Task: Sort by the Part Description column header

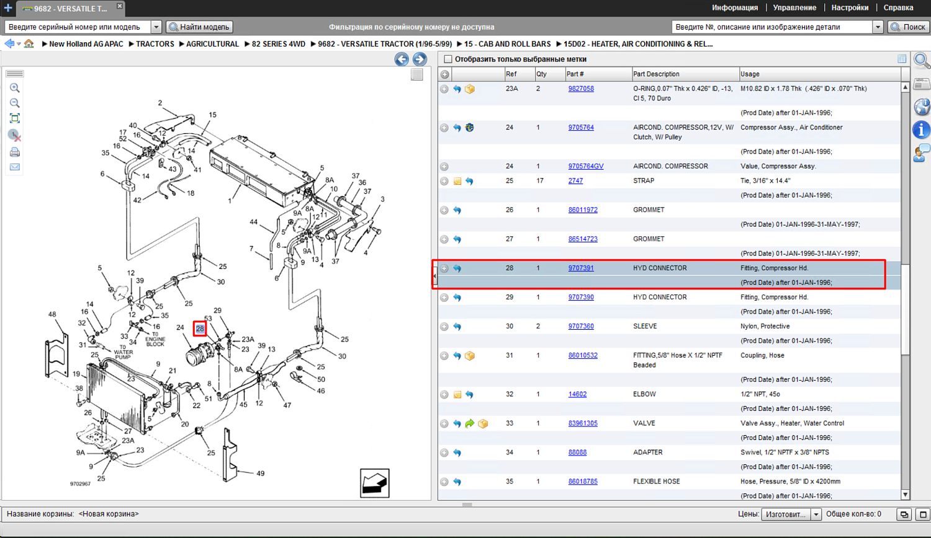Action: tap(685, 74)
